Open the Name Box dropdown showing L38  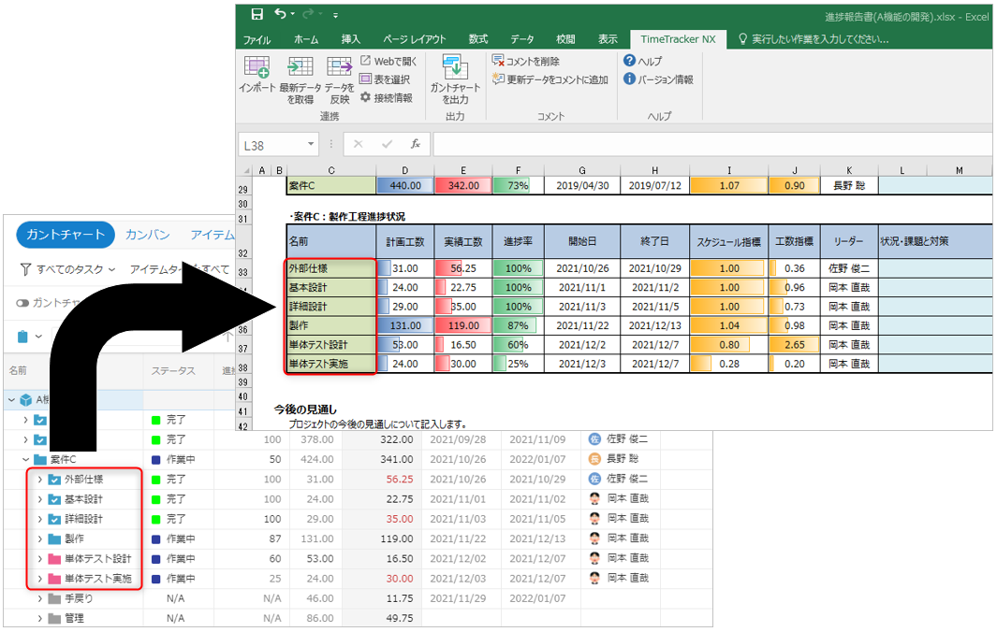pos(311,145)
